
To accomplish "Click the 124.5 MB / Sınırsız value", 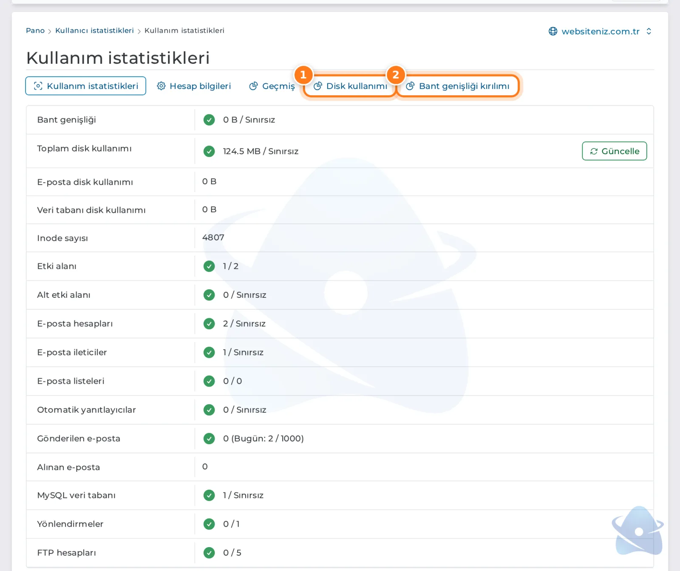I will (x=261, y=151).
